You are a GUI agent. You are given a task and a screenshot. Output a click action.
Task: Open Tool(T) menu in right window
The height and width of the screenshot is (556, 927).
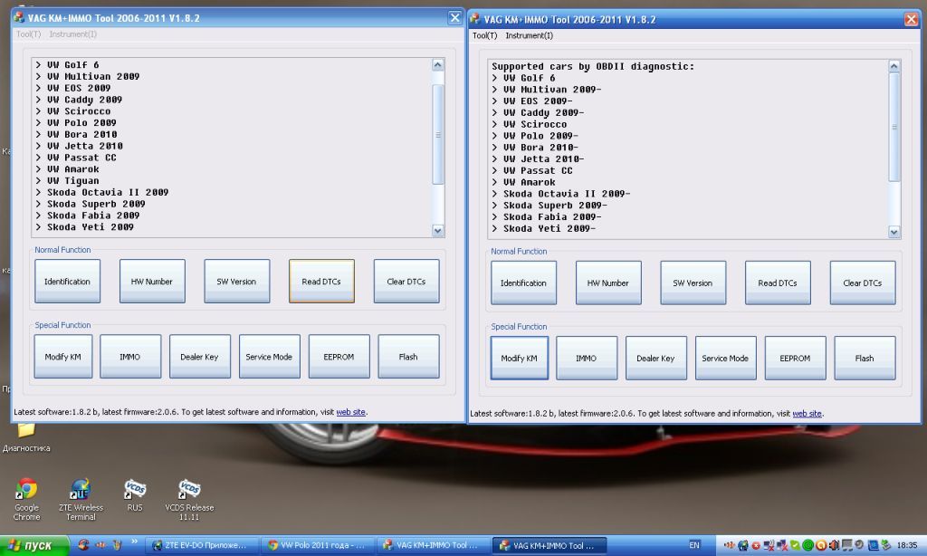(x=485, y=35)
